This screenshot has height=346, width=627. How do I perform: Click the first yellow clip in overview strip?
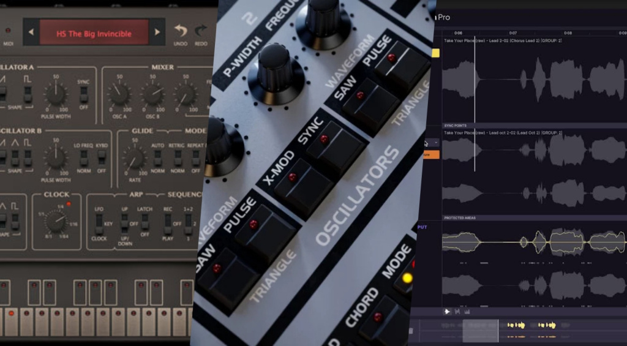(x=516, y=325)
